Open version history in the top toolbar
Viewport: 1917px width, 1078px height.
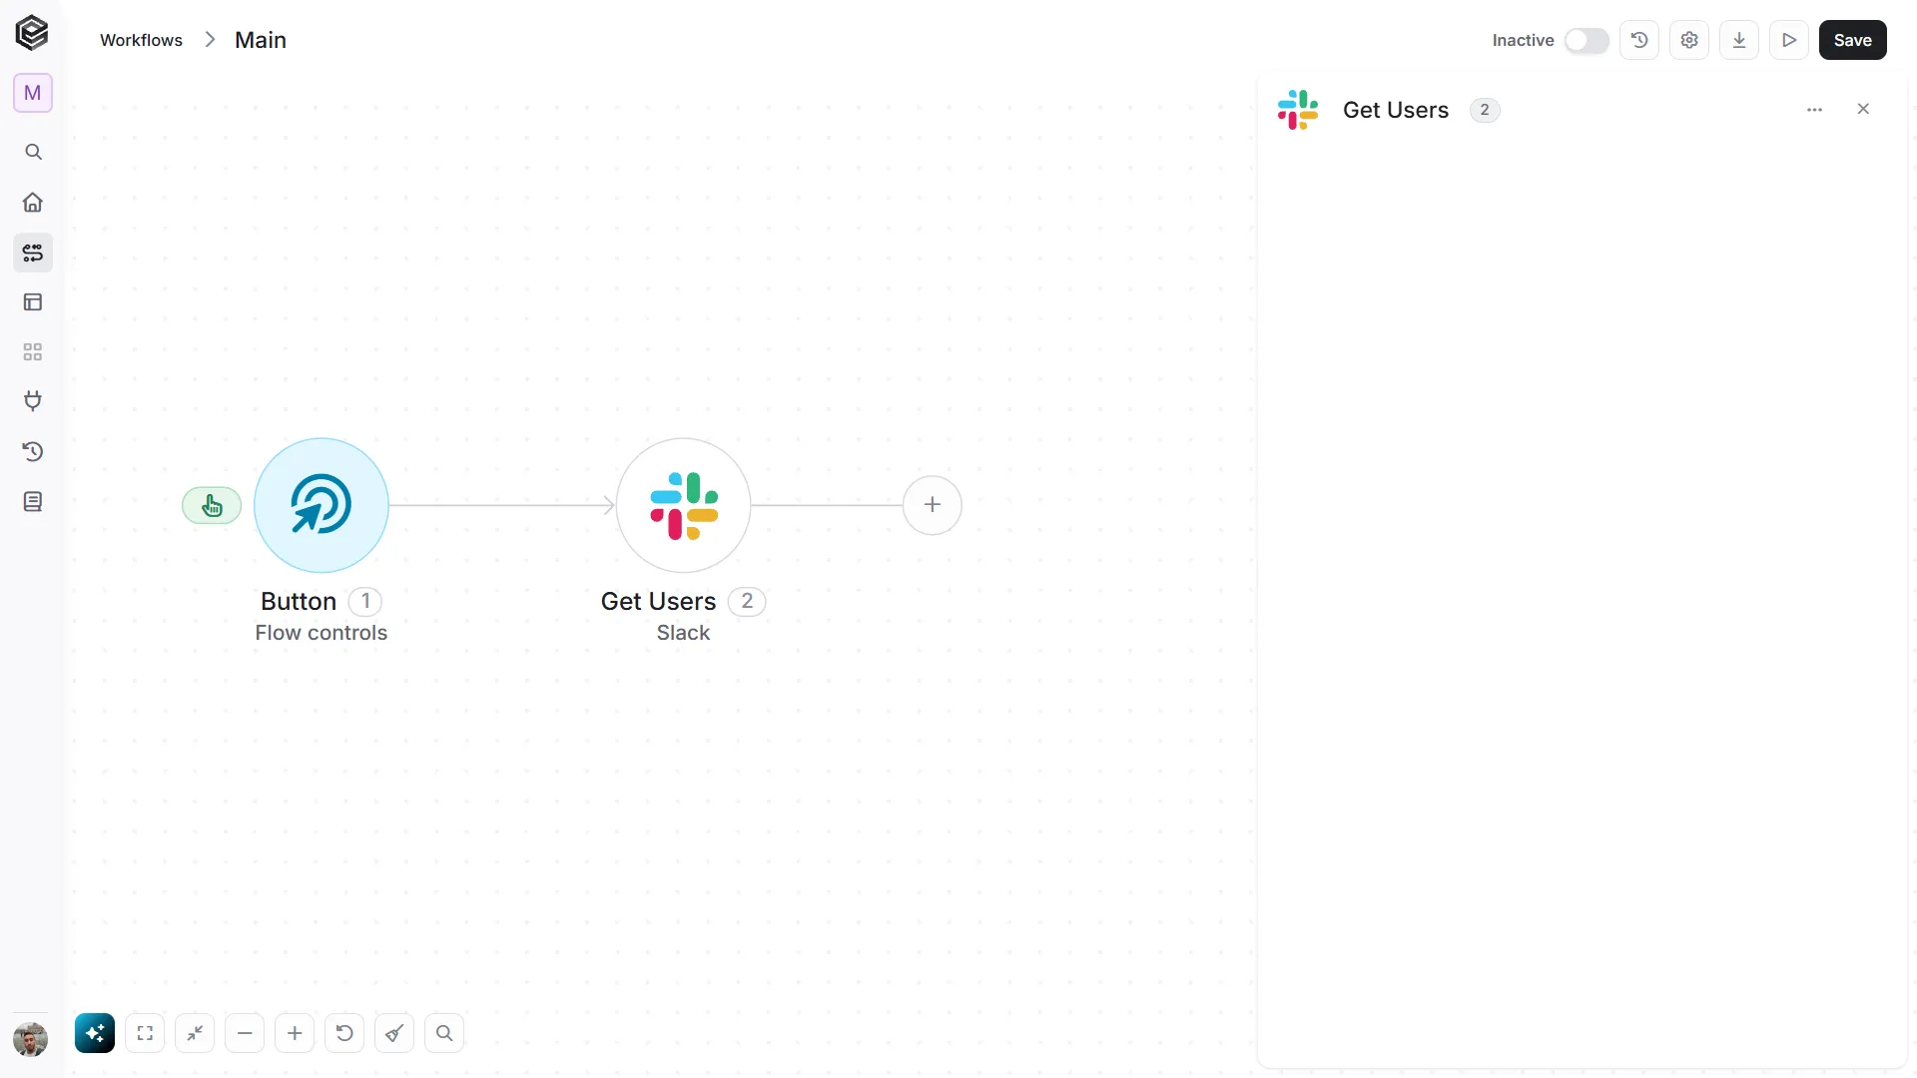[x=1639, y=40]
